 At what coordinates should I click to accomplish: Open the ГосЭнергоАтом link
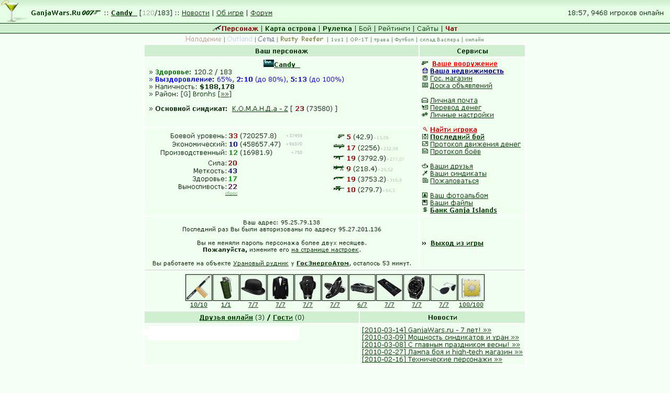[323, 263]
